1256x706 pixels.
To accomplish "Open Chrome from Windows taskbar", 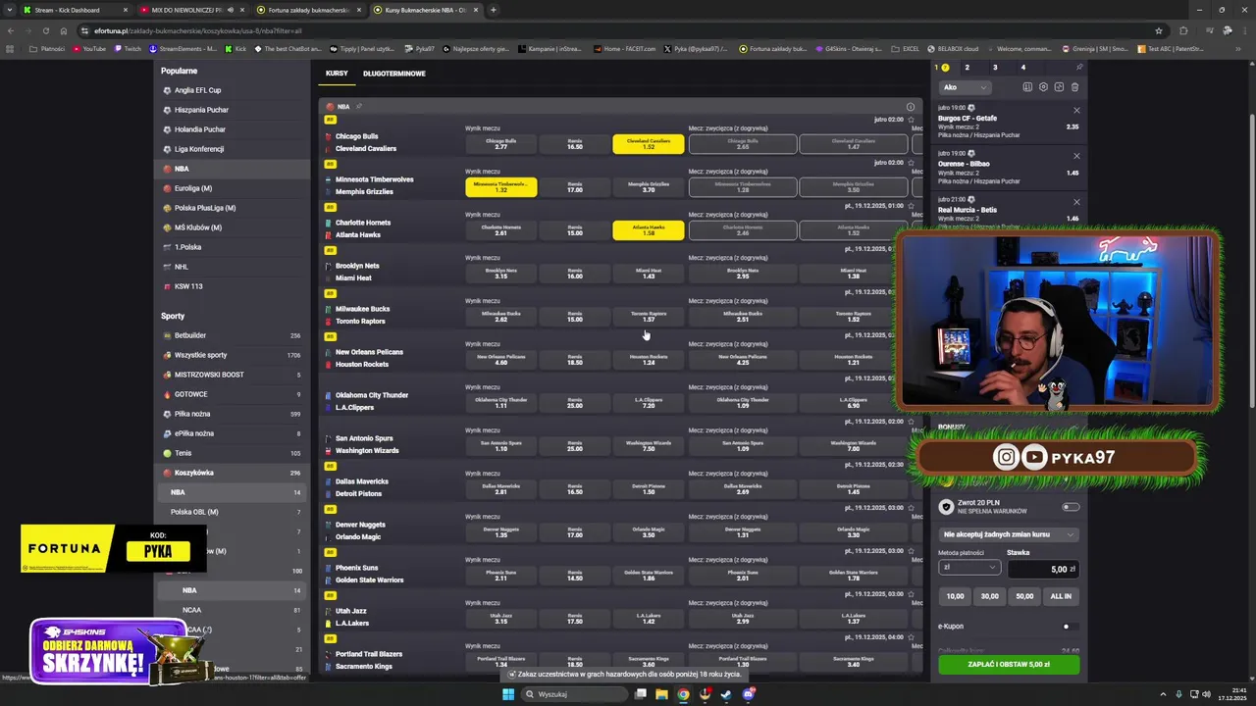I will point(683,694).
